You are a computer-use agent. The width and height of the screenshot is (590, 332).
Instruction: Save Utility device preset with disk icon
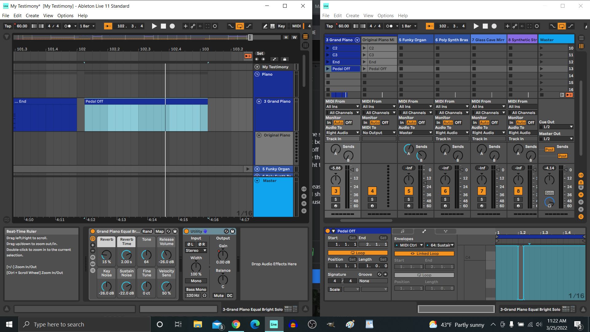(x=232, y=231)
